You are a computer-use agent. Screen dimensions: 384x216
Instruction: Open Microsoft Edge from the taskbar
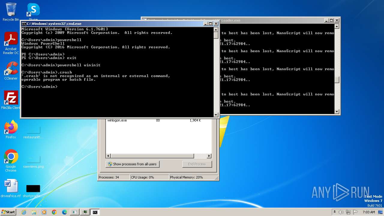[64, 212]
